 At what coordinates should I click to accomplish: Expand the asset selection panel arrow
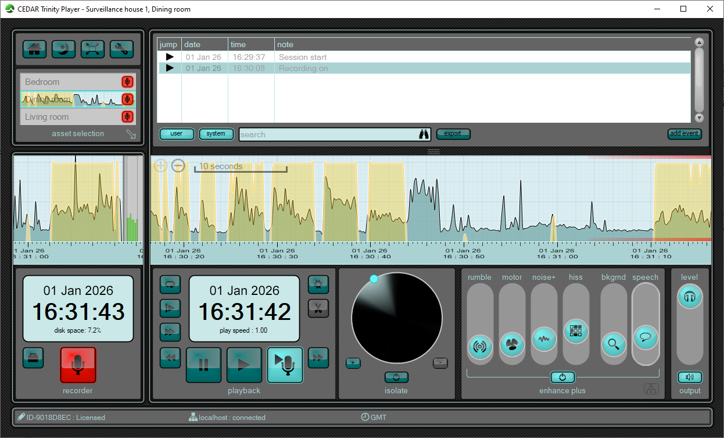[x=131, y=134]
